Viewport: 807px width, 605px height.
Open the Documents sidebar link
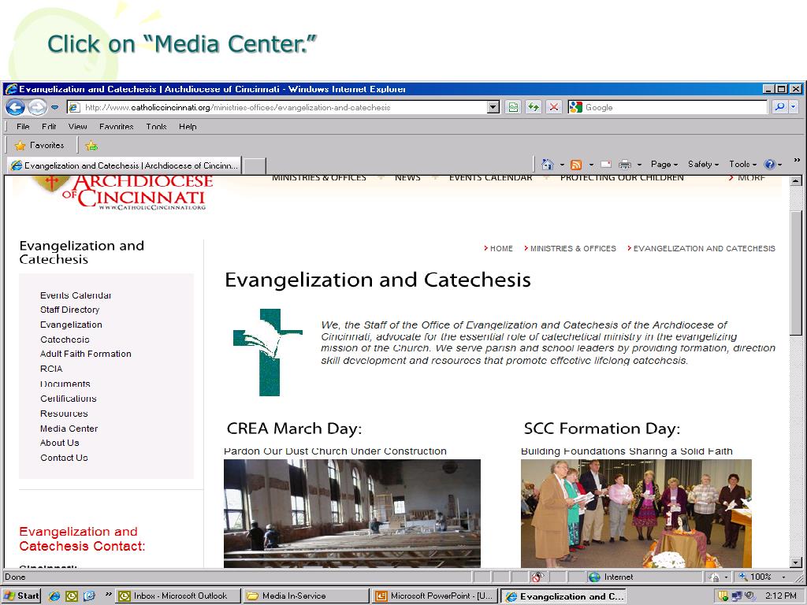pos(65,384)
